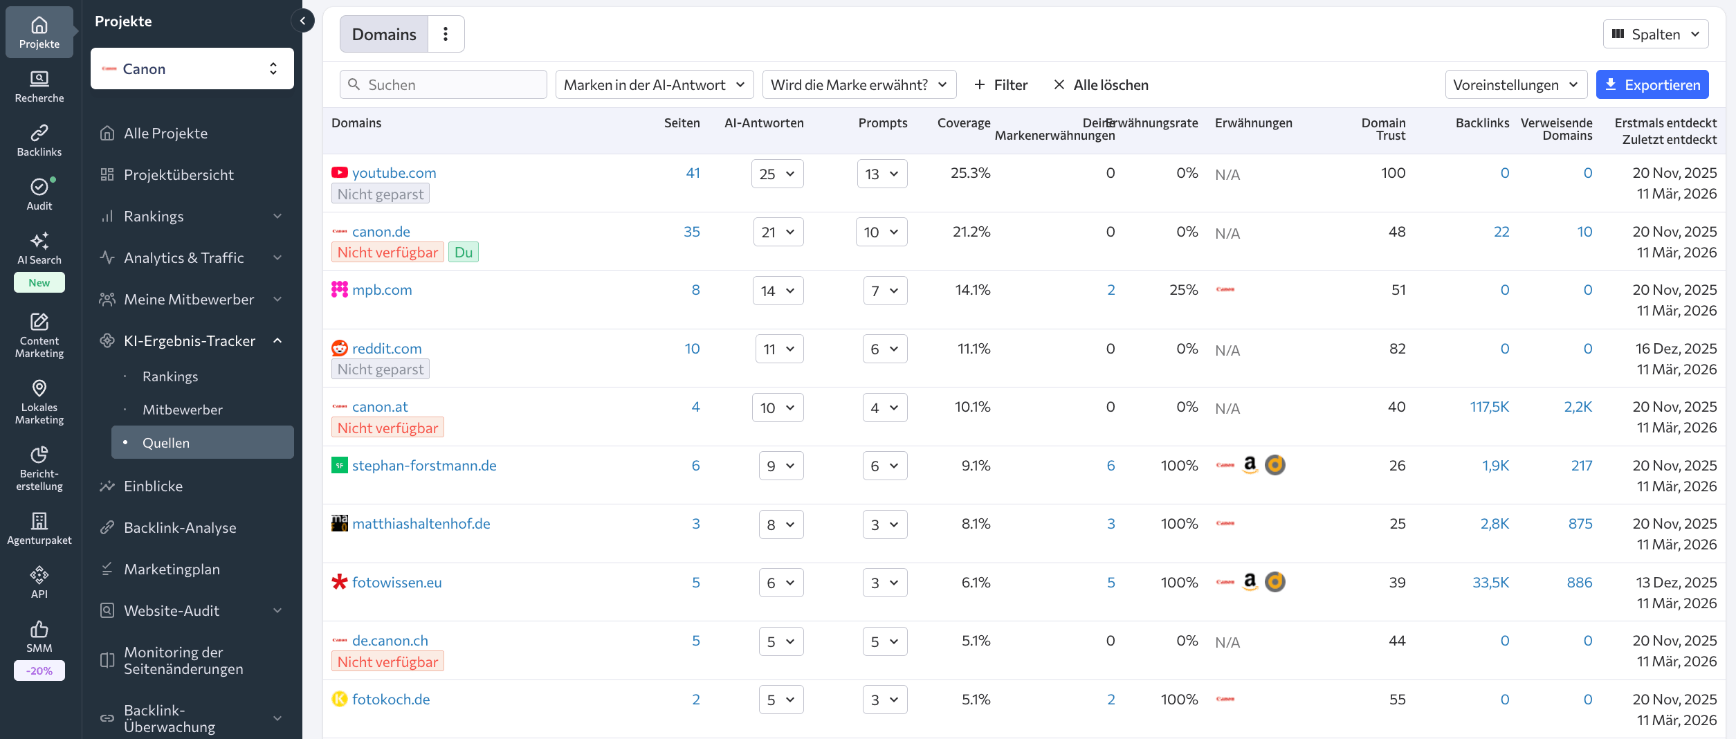Viewport: 1736px width, 739px height.
Task: Select the Backlinks icon in sidebar
Action: tap(39, 139)
